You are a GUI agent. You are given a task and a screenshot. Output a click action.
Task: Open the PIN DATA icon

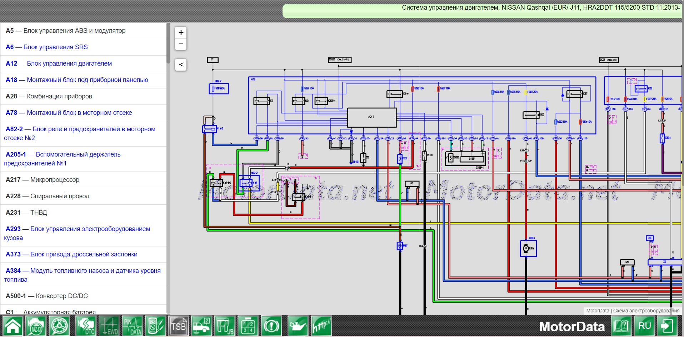tap(132, 326)
